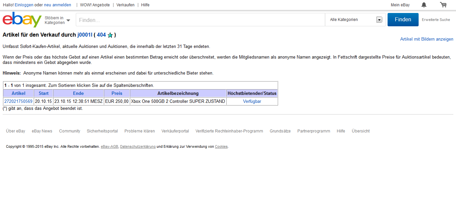The width and height of the screenshot is (456, 211).
Task: Open Verifizierte Rechteinhaber-Programm link
Action: click(x=229, y=131)
